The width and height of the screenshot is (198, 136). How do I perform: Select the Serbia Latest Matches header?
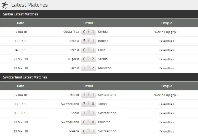click(x=21, y=14)
